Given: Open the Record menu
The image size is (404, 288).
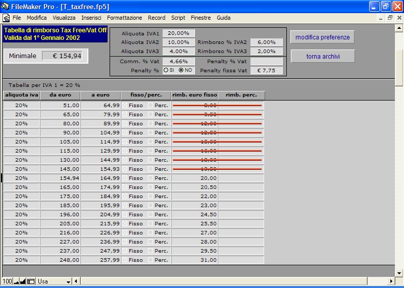Looking at the screenshot, I should coord(157,18).
